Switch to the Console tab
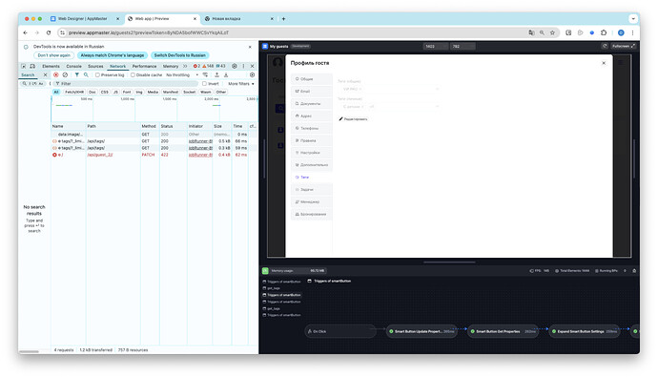 [x=73, y=66]
